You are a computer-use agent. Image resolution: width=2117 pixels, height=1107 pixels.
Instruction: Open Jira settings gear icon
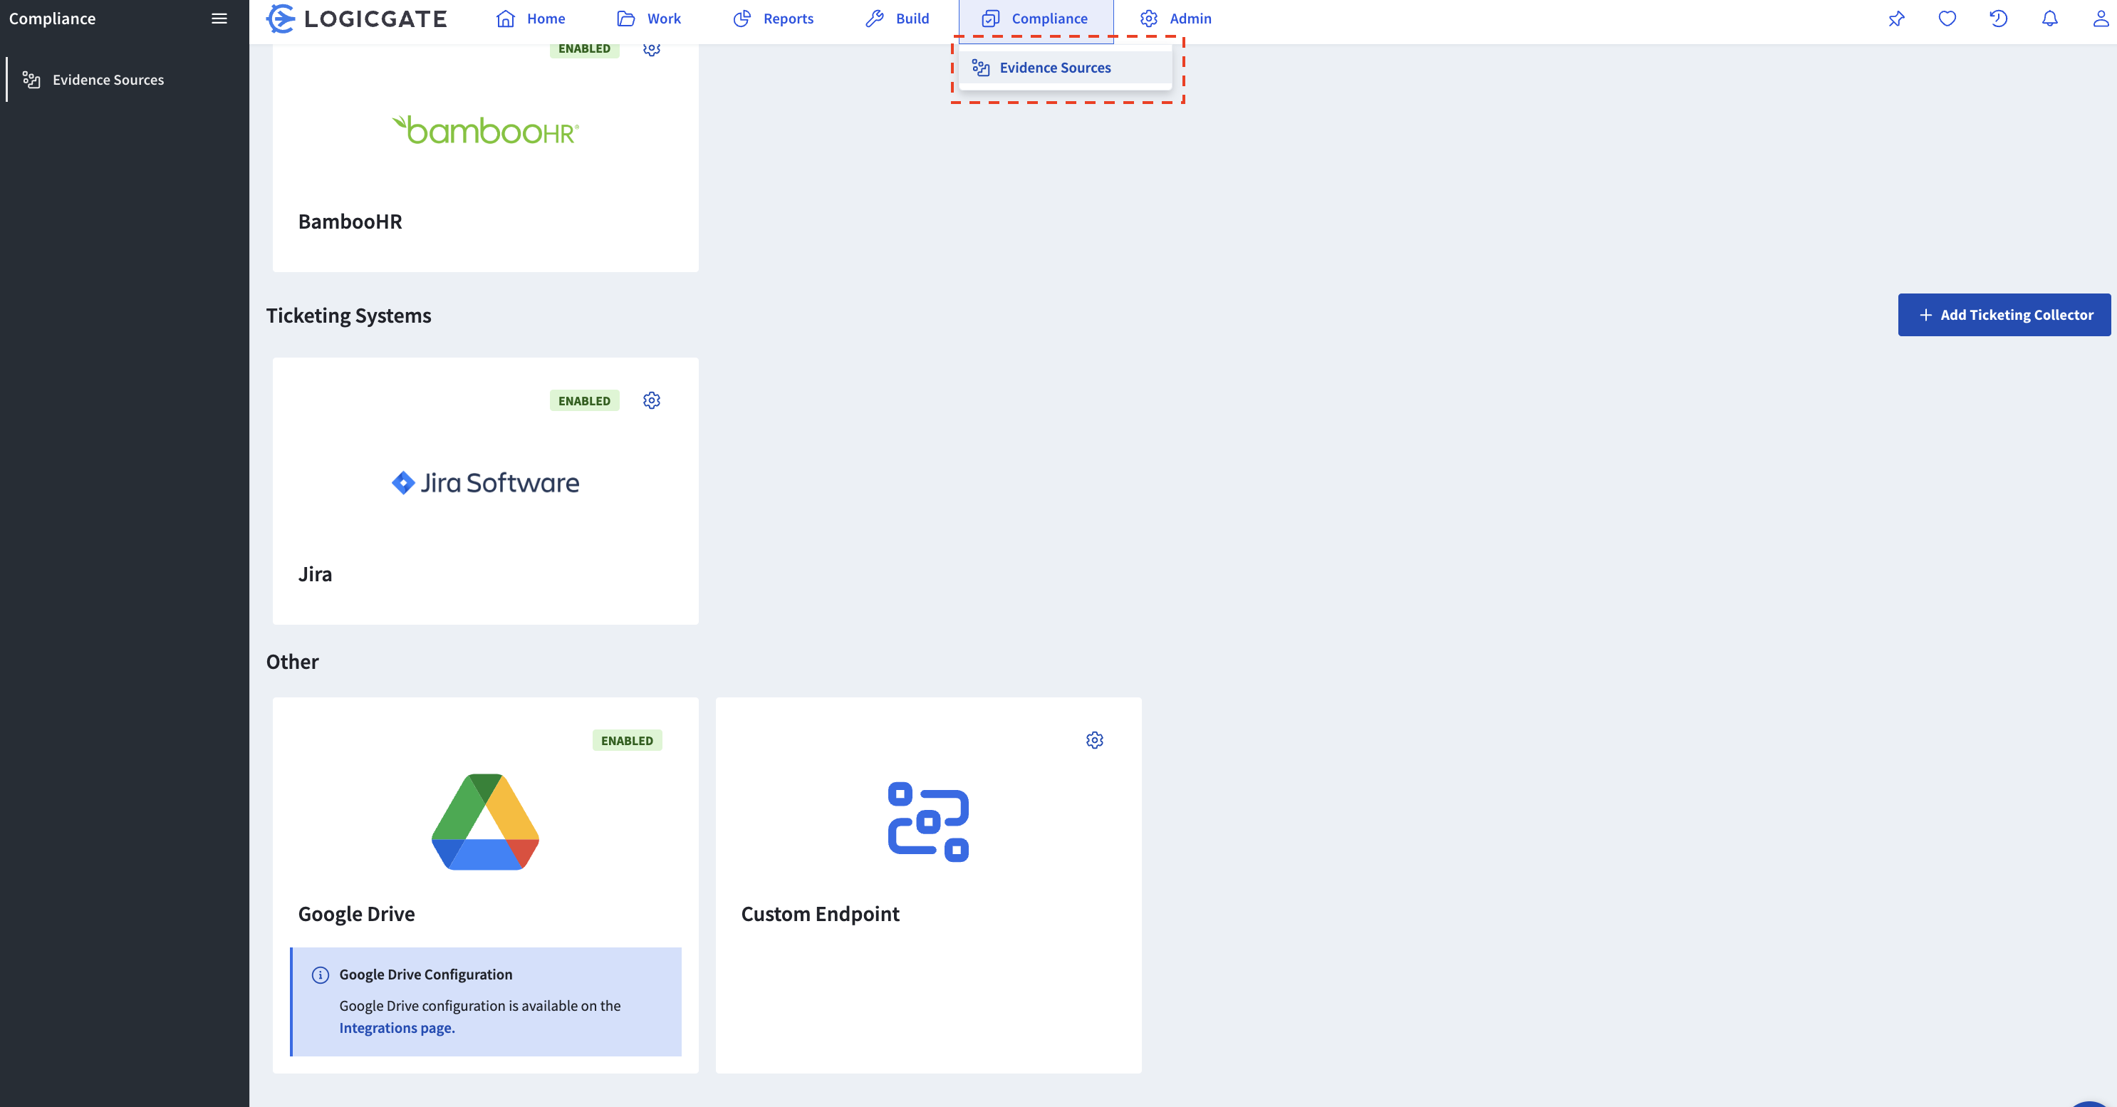(x=652, y=400)
